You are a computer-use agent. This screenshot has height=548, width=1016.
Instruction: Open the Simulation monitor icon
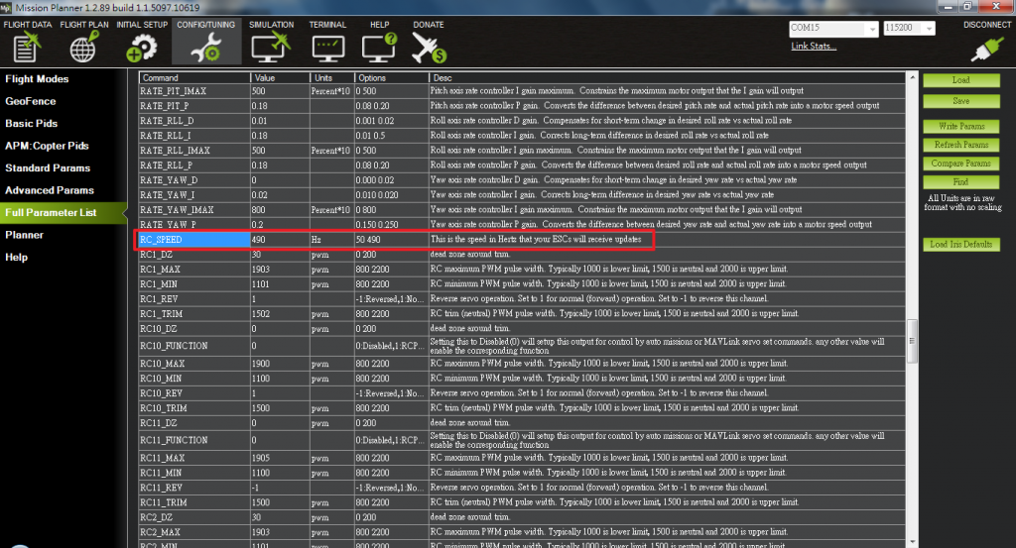(x=271, y=48)
